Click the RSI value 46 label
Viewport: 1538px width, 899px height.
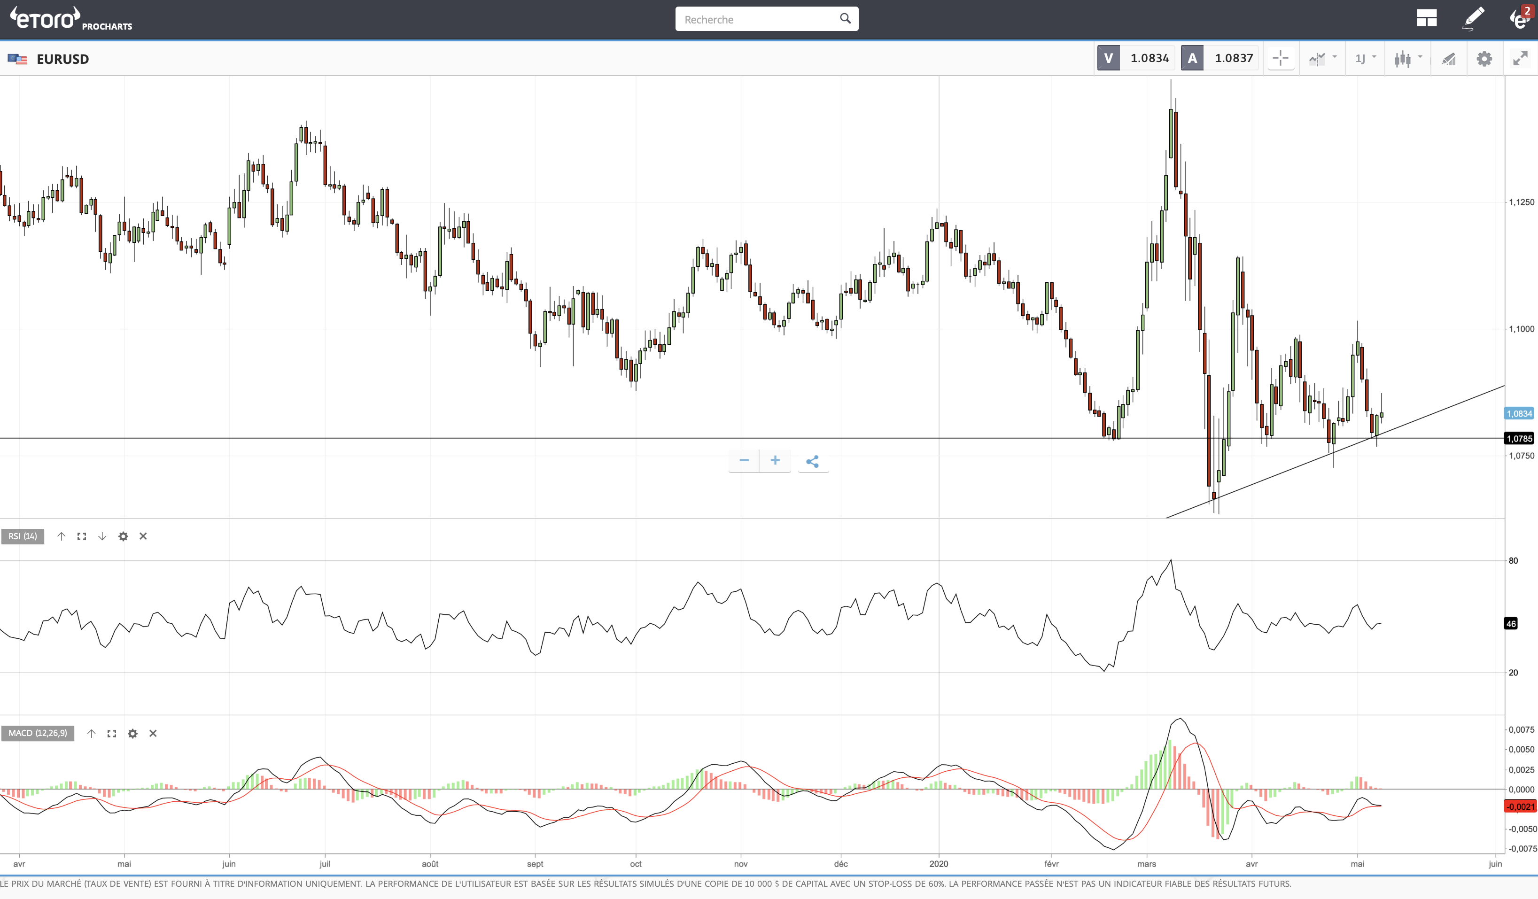[x=1511, y=623]
